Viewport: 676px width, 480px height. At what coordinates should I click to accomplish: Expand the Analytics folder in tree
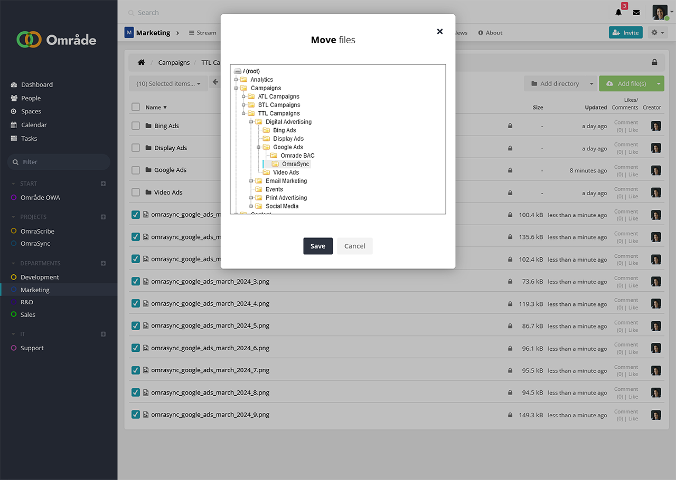236,80
